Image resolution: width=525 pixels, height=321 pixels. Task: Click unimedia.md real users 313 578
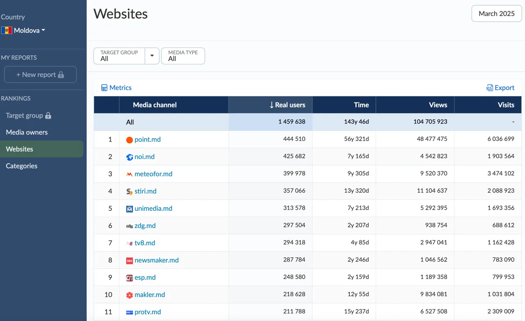(x=294, y=208)
